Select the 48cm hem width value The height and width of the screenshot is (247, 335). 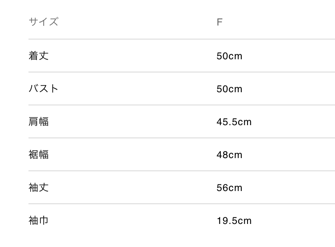tap(229, 155)
